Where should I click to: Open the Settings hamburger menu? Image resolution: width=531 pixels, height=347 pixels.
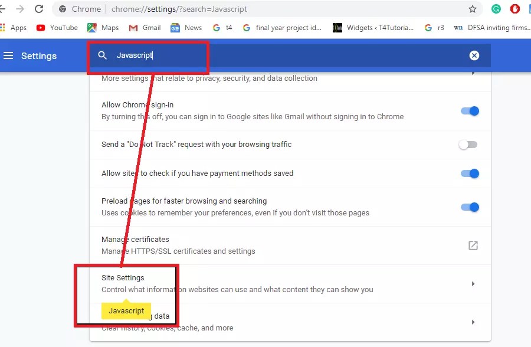pos(8,55)
